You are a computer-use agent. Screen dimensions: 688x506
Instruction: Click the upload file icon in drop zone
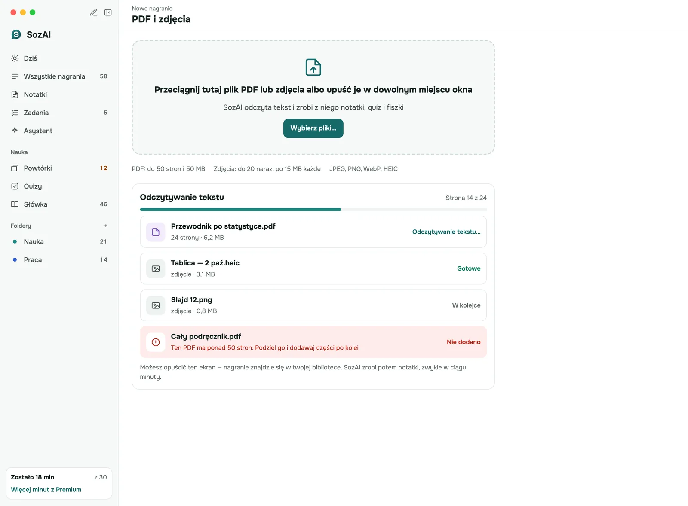click(x=313, y=67)
